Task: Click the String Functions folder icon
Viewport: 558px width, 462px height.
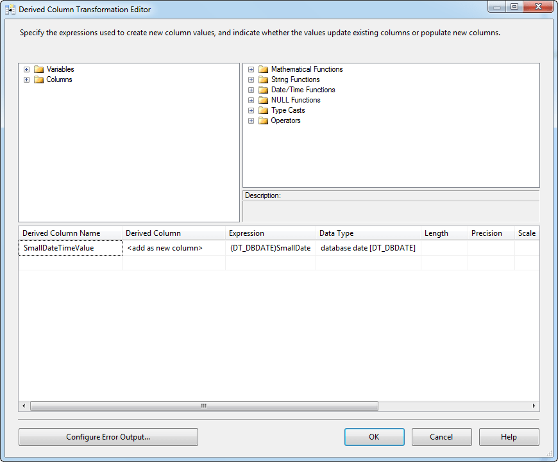Action: tap(264, 79)
